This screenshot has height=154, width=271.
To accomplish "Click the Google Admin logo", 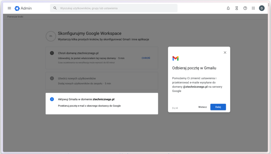I will coord(23,8).
